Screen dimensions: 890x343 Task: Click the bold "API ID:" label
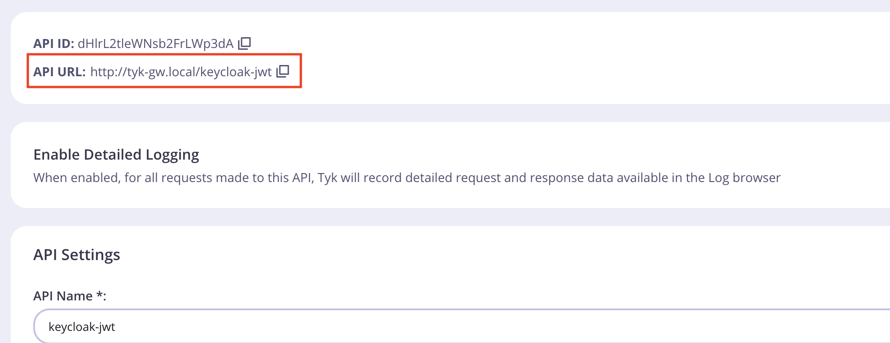[x=53, y=43]
